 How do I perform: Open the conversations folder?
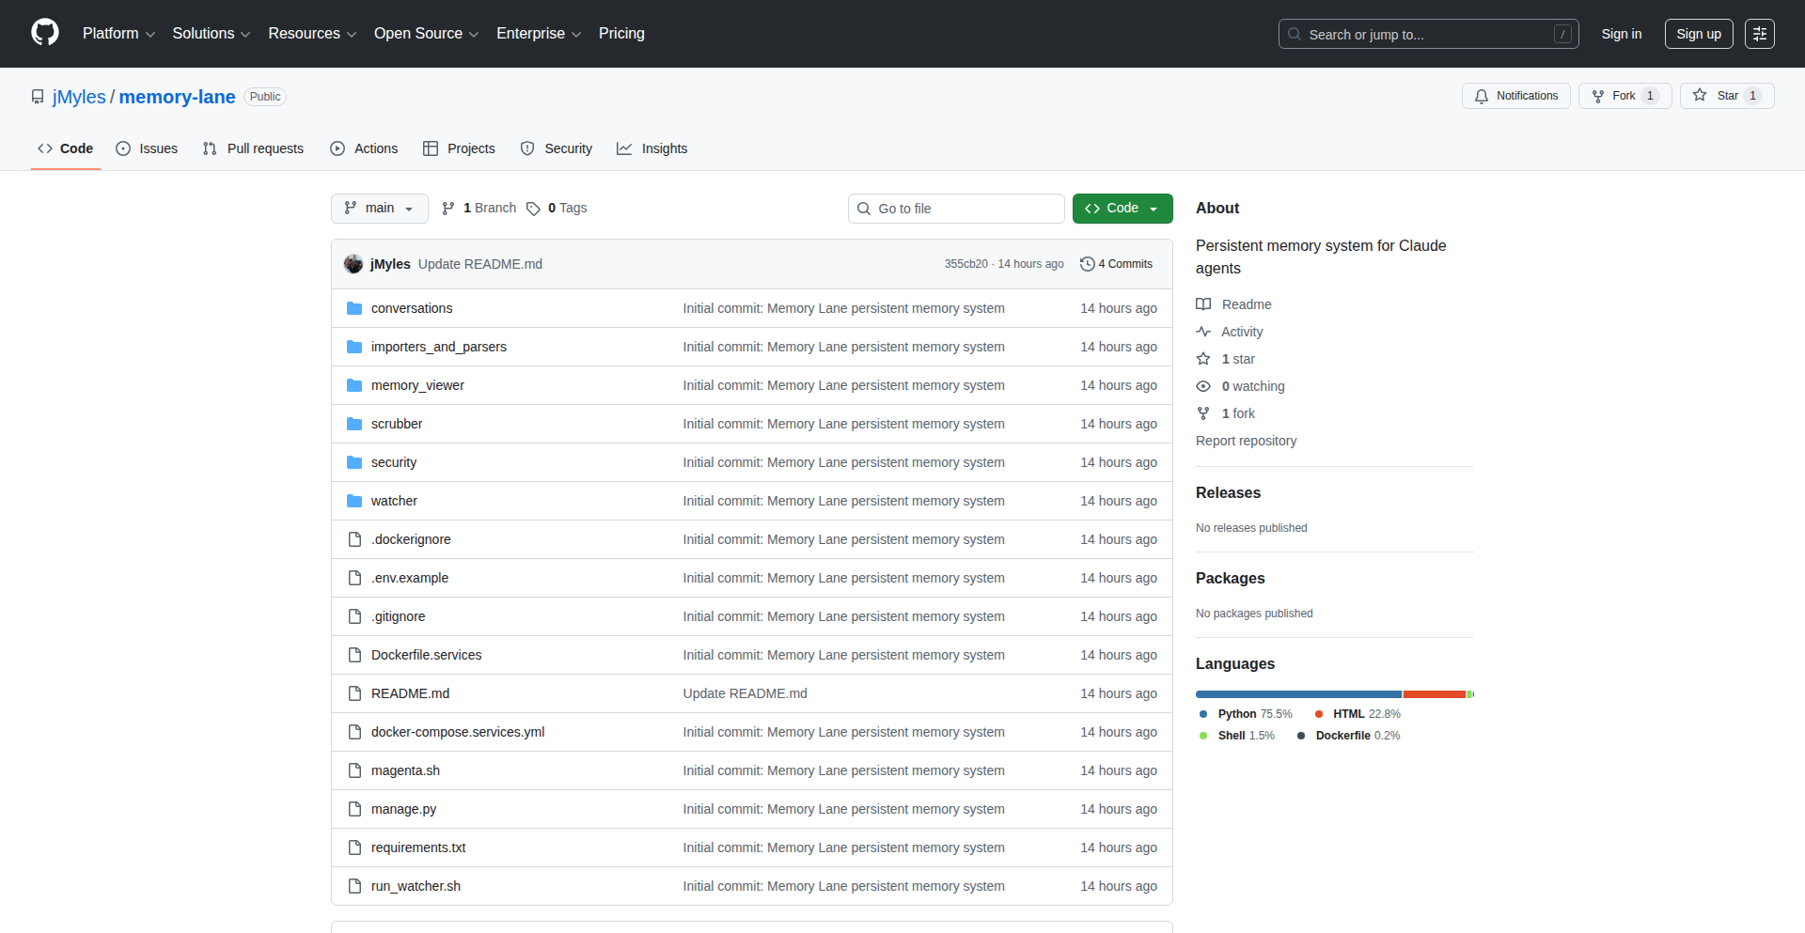411,308
